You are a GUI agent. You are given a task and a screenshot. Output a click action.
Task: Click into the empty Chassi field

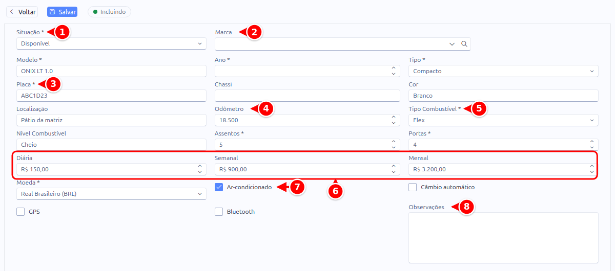(x=307, y=96)
